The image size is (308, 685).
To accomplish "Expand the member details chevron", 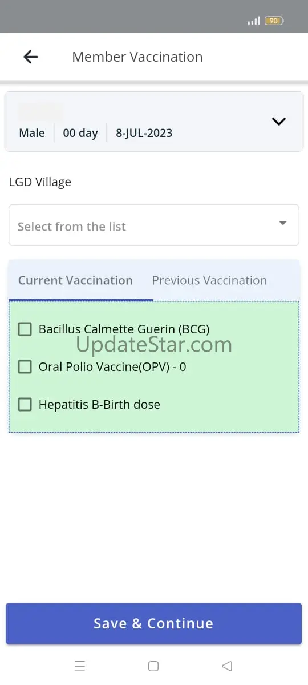I will click(x=279, y=121).
